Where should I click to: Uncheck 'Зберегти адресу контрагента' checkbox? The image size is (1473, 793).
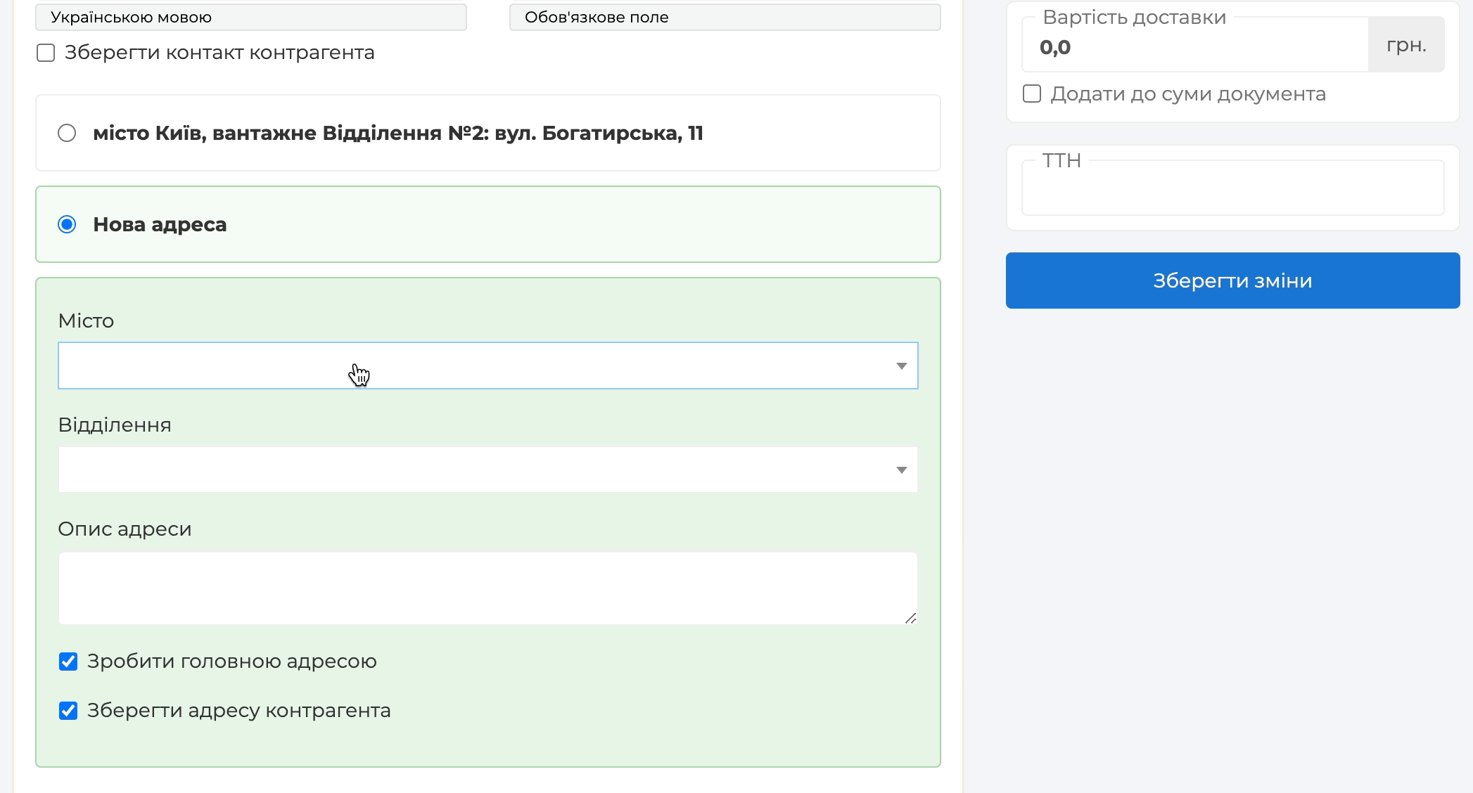68,711
